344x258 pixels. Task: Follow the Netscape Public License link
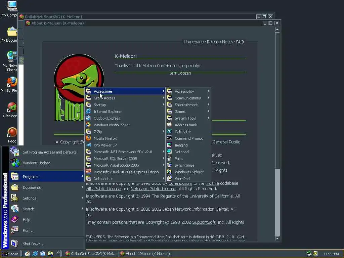[153, 189]
